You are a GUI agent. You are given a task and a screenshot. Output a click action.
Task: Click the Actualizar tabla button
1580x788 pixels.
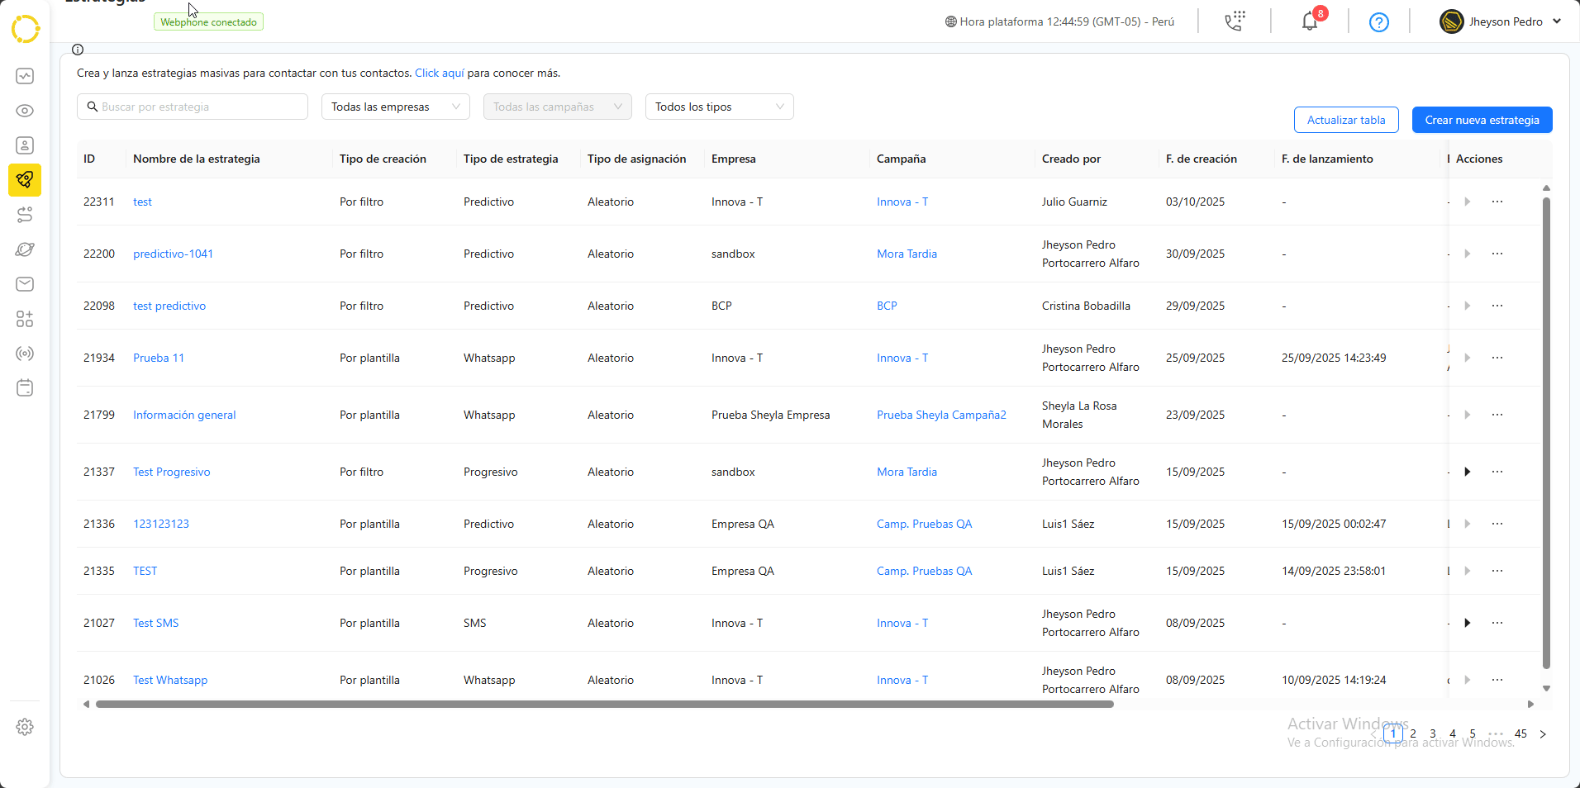click(1345, 120)
